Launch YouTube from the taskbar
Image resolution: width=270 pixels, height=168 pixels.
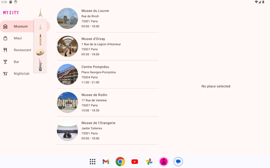coord(135,161)
